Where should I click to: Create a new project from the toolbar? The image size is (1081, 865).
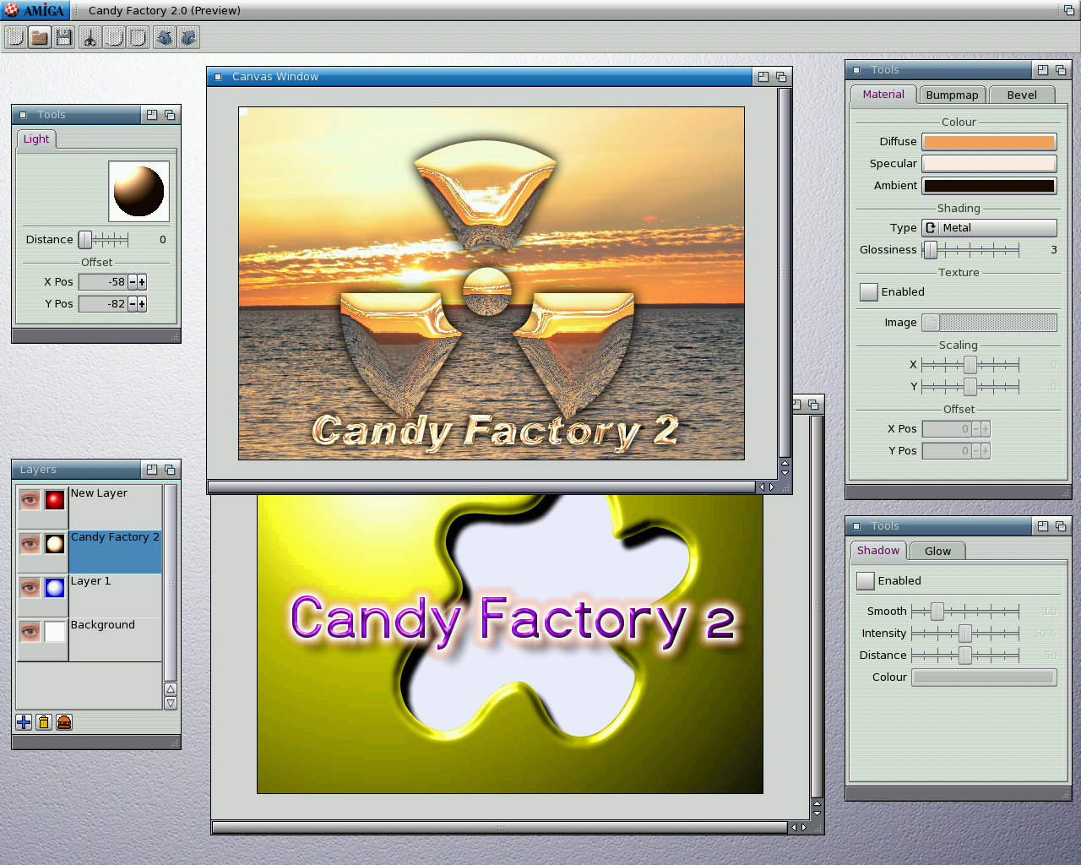[x=15, y=37]
